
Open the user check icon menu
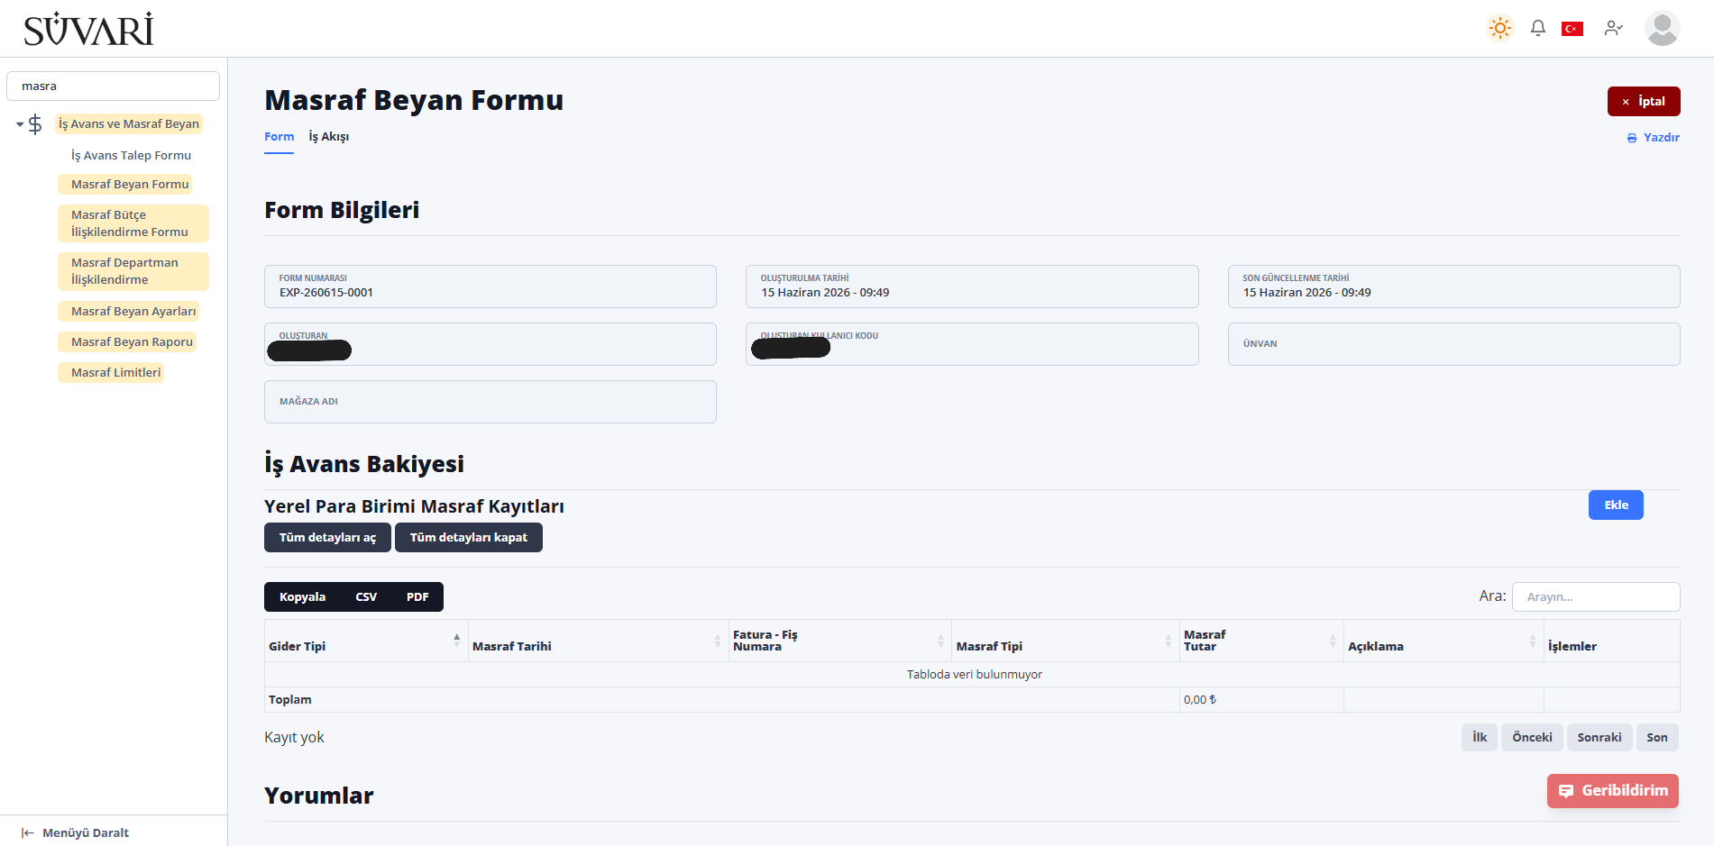click(x=1614, y=29)
